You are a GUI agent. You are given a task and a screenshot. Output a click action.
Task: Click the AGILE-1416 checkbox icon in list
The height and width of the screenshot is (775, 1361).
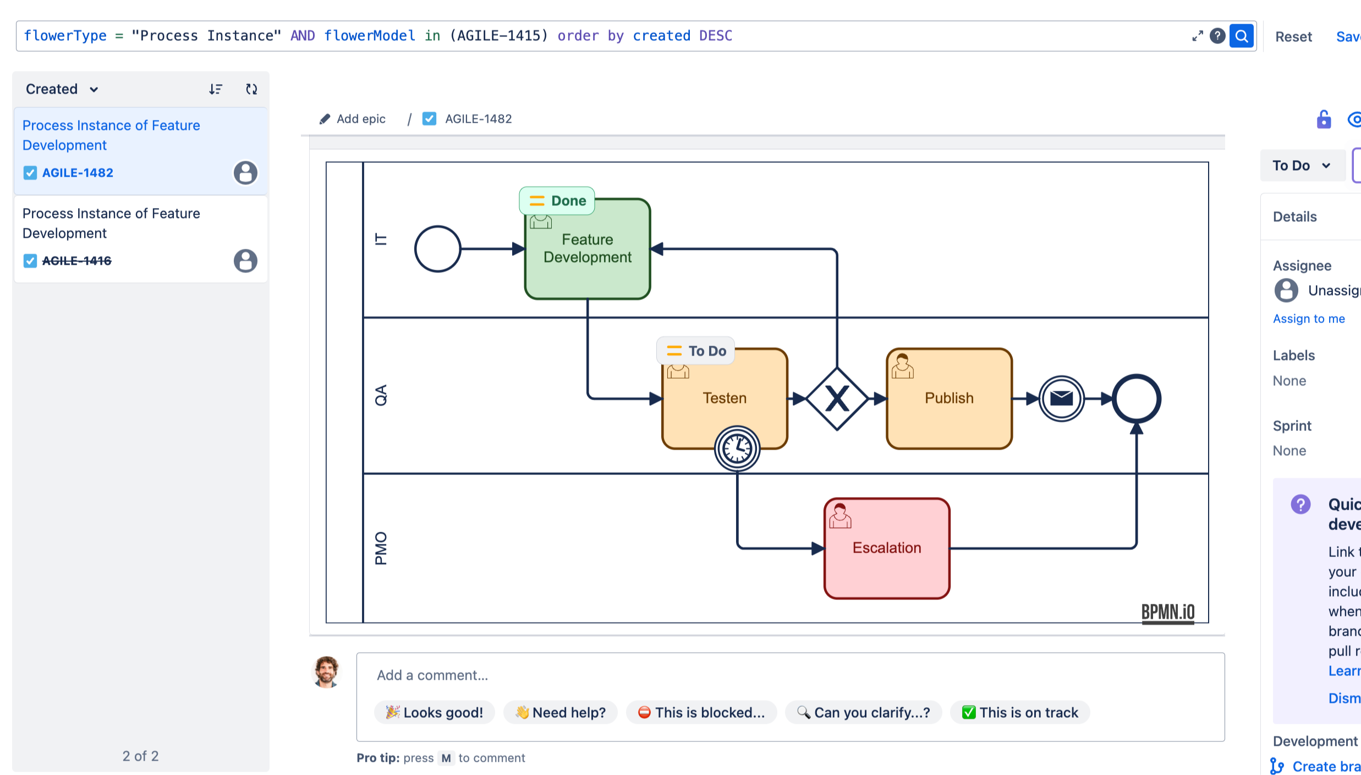click(x=30, y=261)
